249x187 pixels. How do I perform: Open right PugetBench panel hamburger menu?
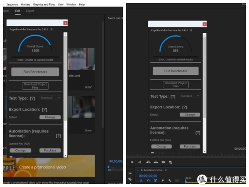tap(191, 30)
